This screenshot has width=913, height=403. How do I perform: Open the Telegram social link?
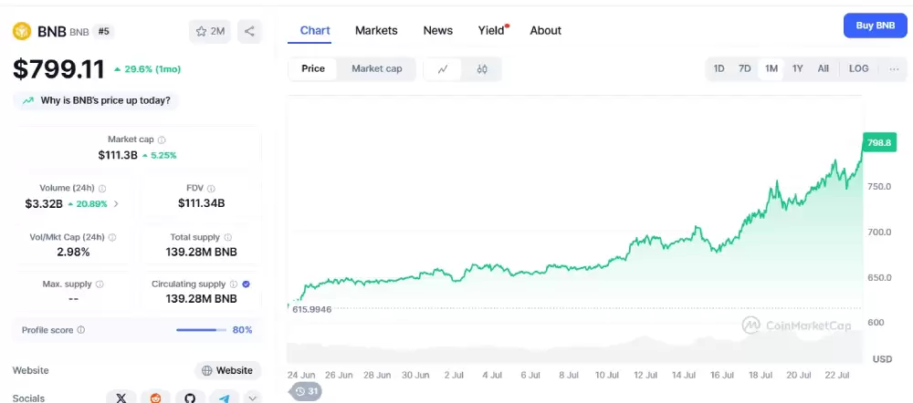point(224,398)
